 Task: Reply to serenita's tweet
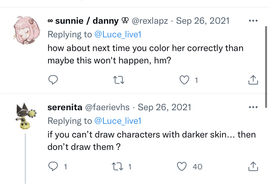[x=53, y=167]
